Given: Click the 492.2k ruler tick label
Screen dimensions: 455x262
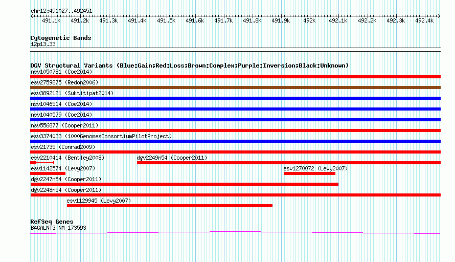Looking at the screenshot, I should 367,20.
